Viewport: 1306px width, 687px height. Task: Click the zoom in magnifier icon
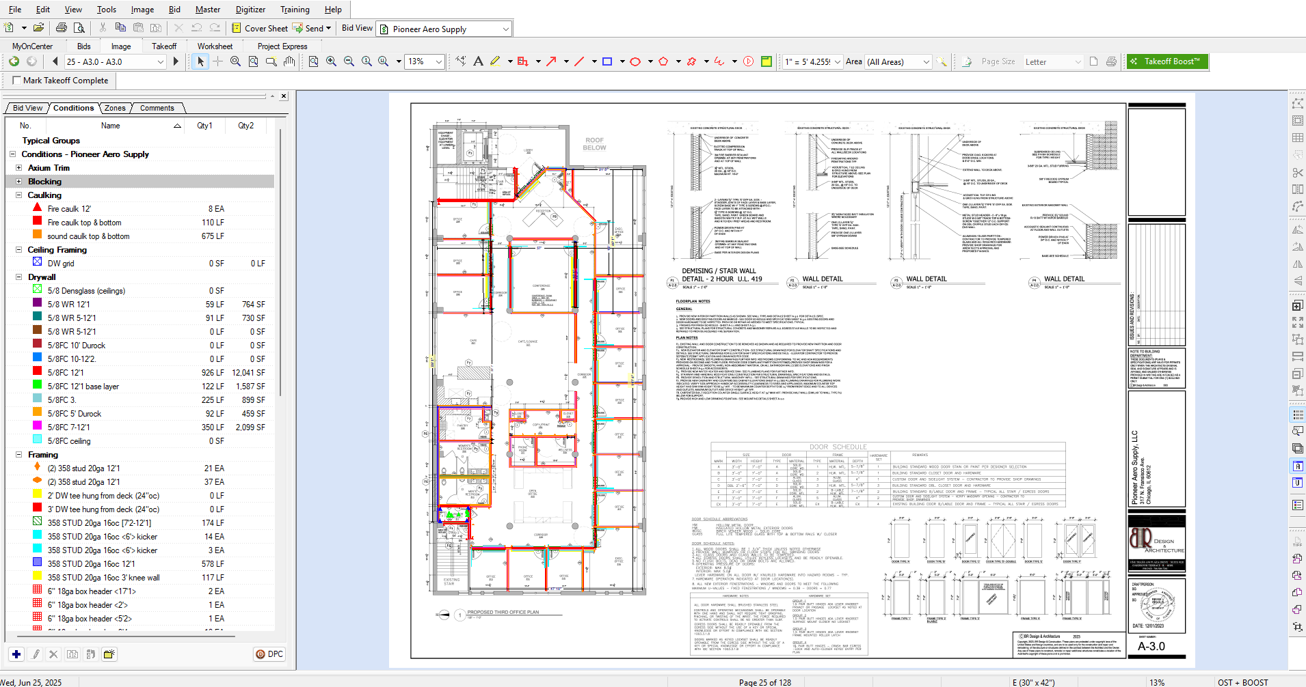tap(332, 61)
